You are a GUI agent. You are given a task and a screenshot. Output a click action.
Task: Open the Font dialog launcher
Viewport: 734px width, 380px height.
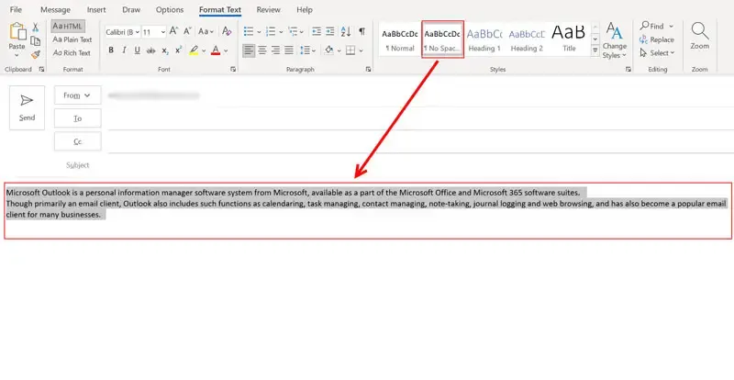[x=233, y=70]
